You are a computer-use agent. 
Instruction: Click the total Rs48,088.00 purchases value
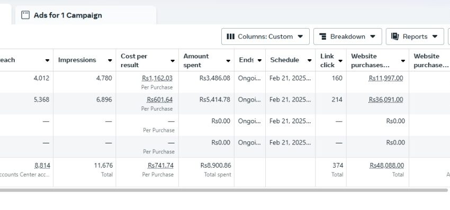[386, 166]
